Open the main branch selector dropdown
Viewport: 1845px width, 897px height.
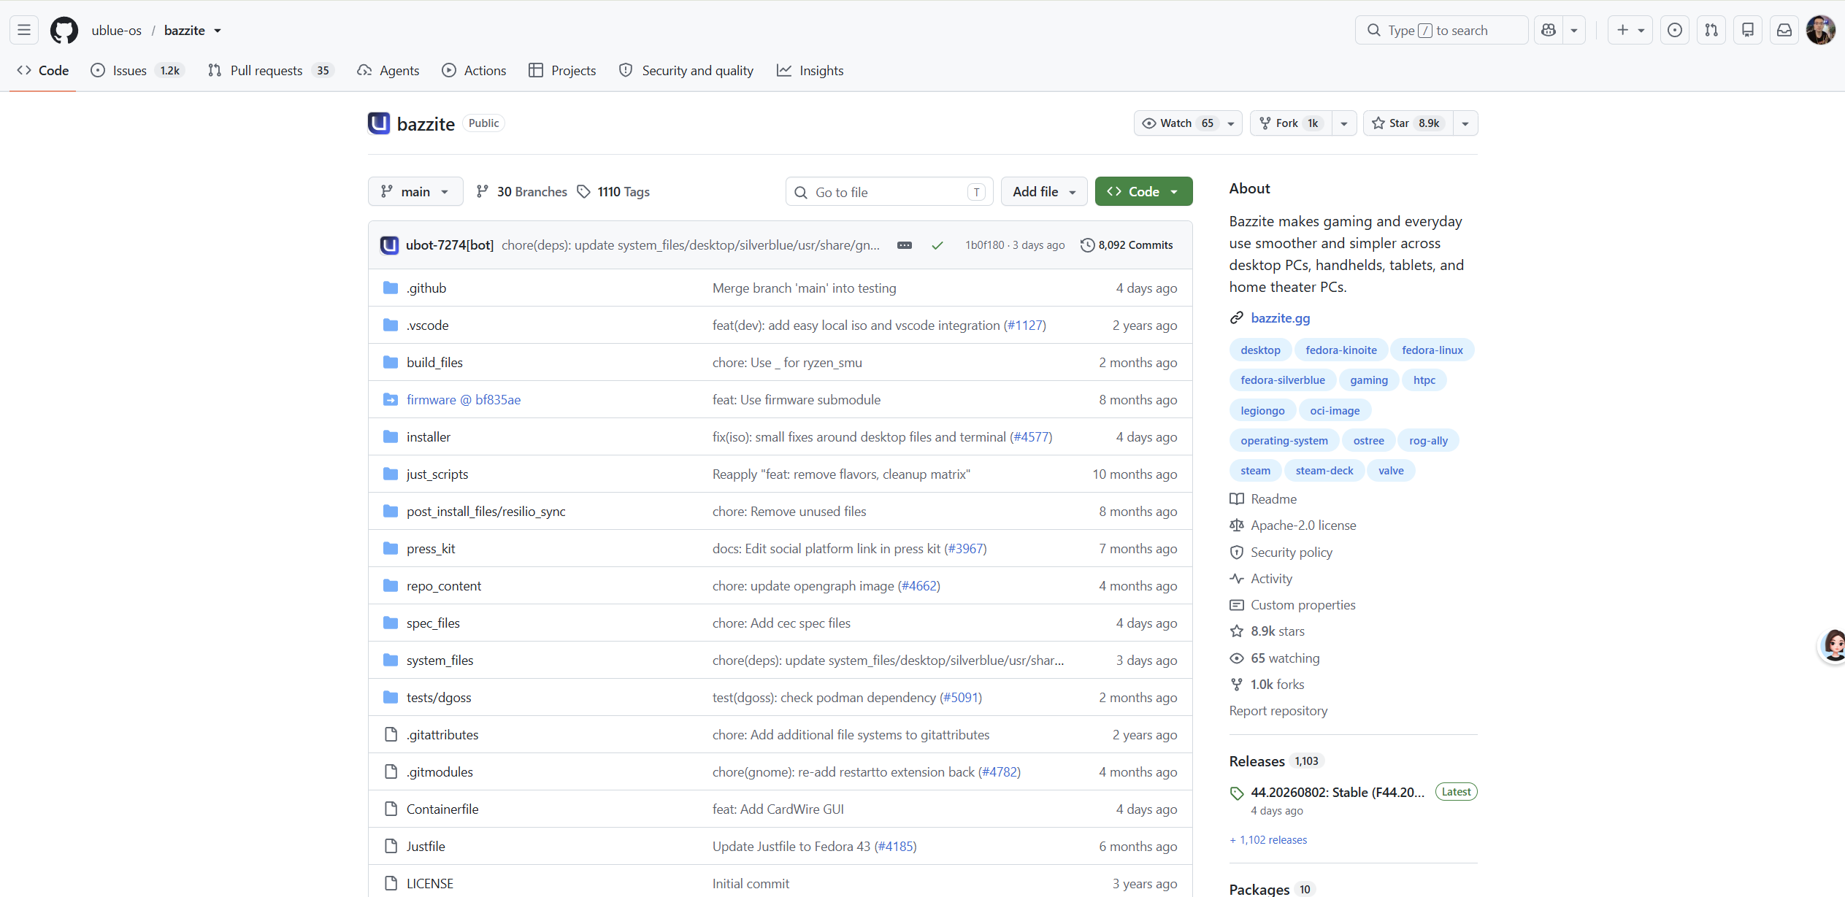coord(415,191)
